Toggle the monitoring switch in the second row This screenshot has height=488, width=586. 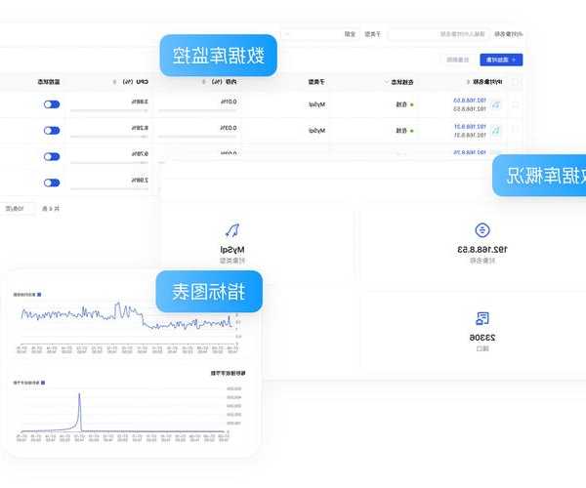click(x=52, y=129)
